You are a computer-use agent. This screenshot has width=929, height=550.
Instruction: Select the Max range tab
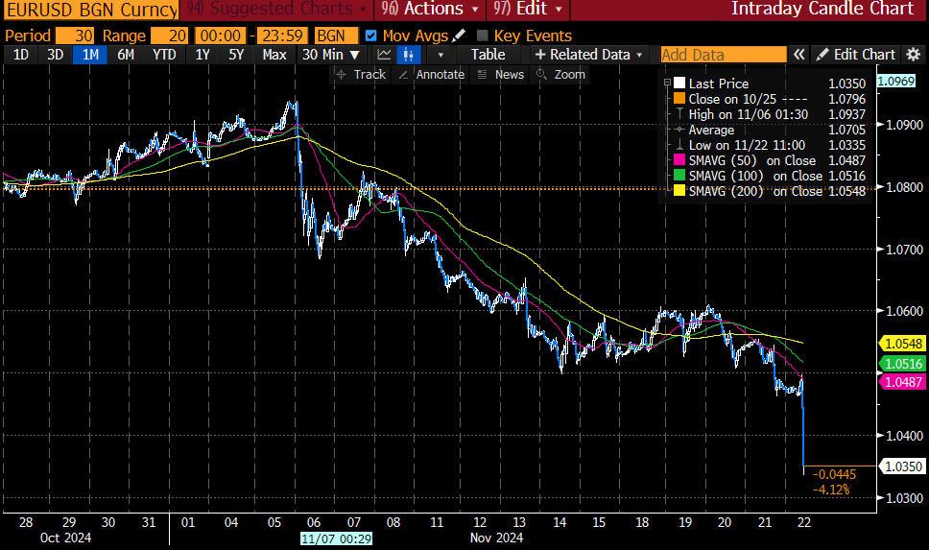[x=274, y=55]
